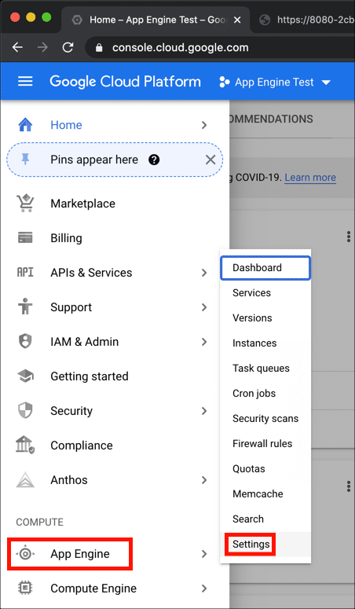This screenshot has width=355, height=609.
Task: Click the macOS green maximize button
Action: tap(46, 17)
